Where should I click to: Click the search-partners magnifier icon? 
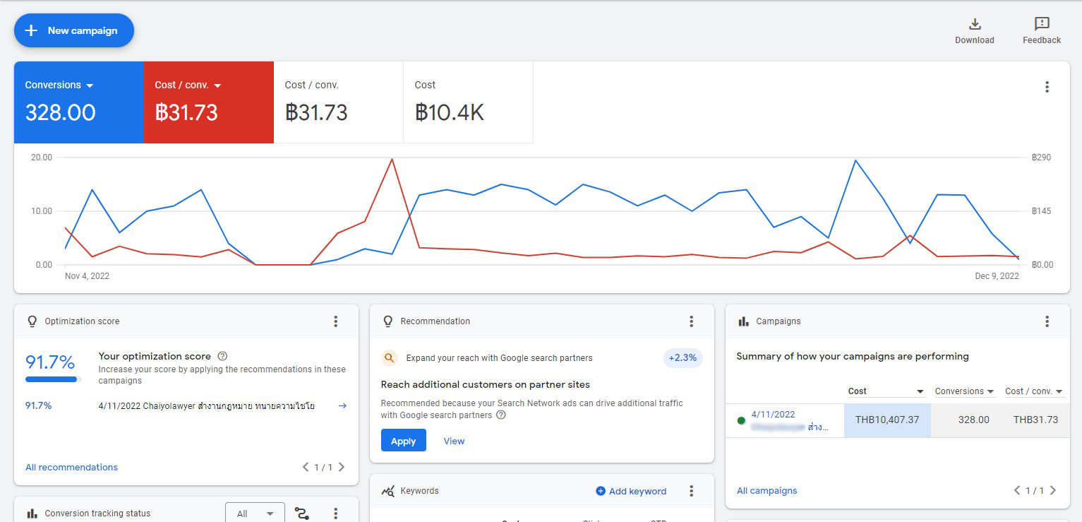click(390, 358)
